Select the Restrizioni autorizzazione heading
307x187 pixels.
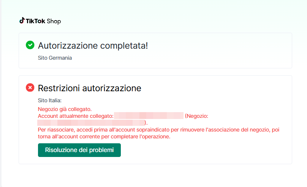coord(89,88)
